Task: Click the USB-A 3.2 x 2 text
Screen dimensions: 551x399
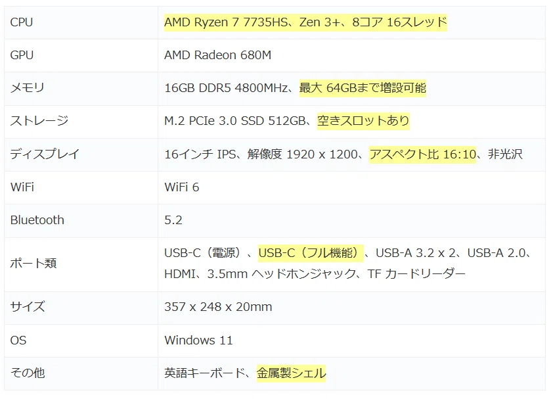Action: pyautogui.click(x=416, y=252)
